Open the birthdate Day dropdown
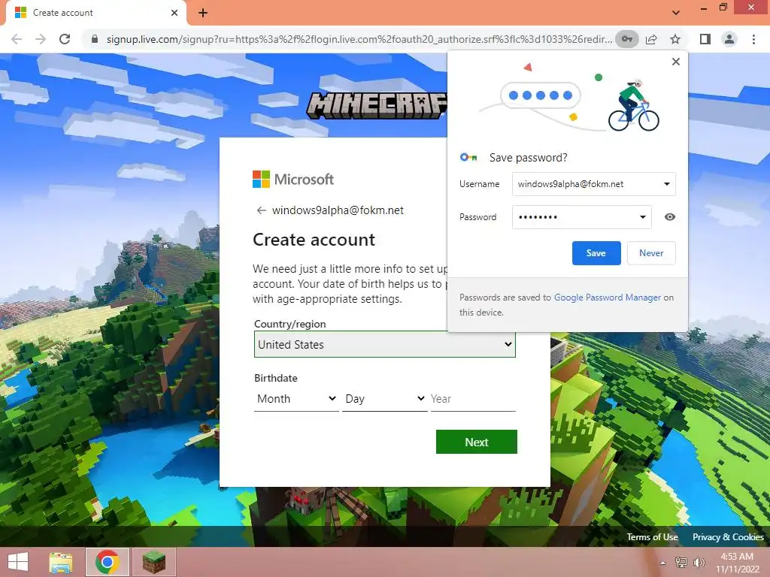The height and width of the screenshot is (577, 770). coord(384,399)
